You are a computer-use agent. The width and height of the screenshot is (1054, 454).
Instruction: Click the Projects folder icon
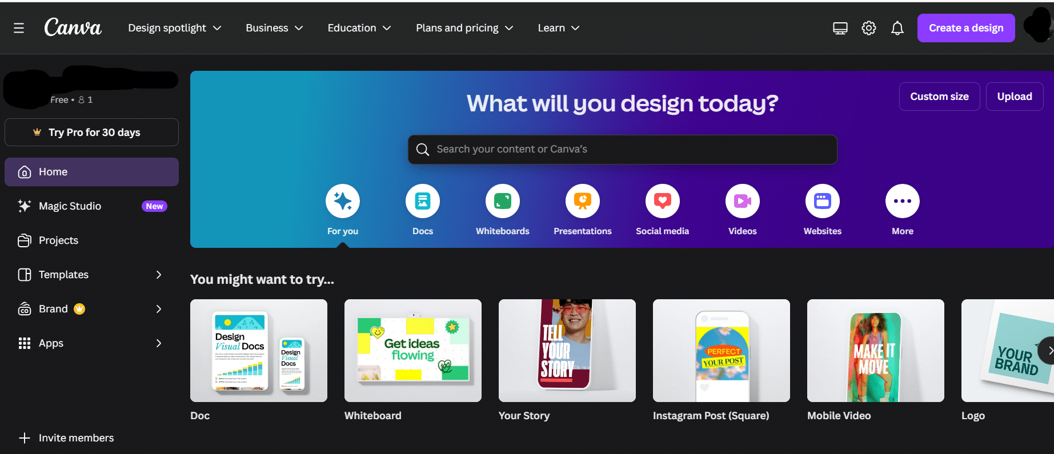(x=25, y=240)
